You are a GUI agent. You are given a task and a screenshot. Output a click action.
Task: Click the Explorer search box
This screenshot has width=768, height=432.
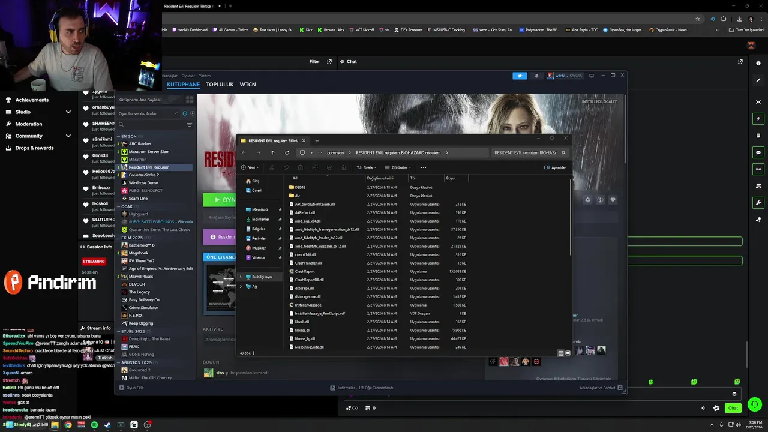pos(529,152)
